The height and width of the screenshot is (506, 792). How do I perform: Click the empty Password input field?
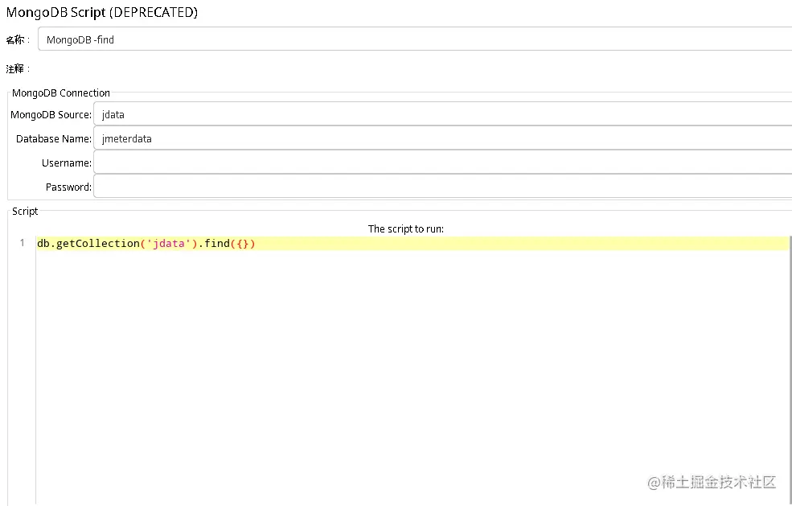coord(322,186)
